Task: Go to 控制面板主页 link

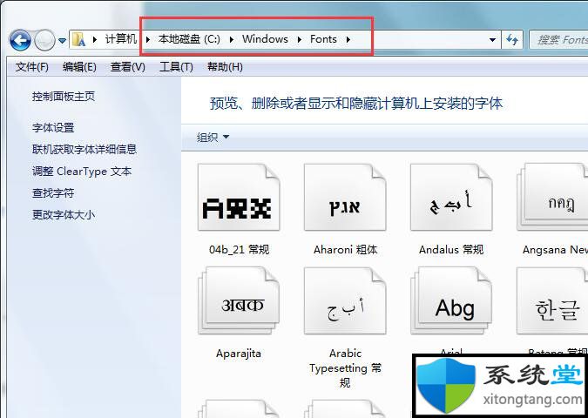Action: tap(64, 97)
